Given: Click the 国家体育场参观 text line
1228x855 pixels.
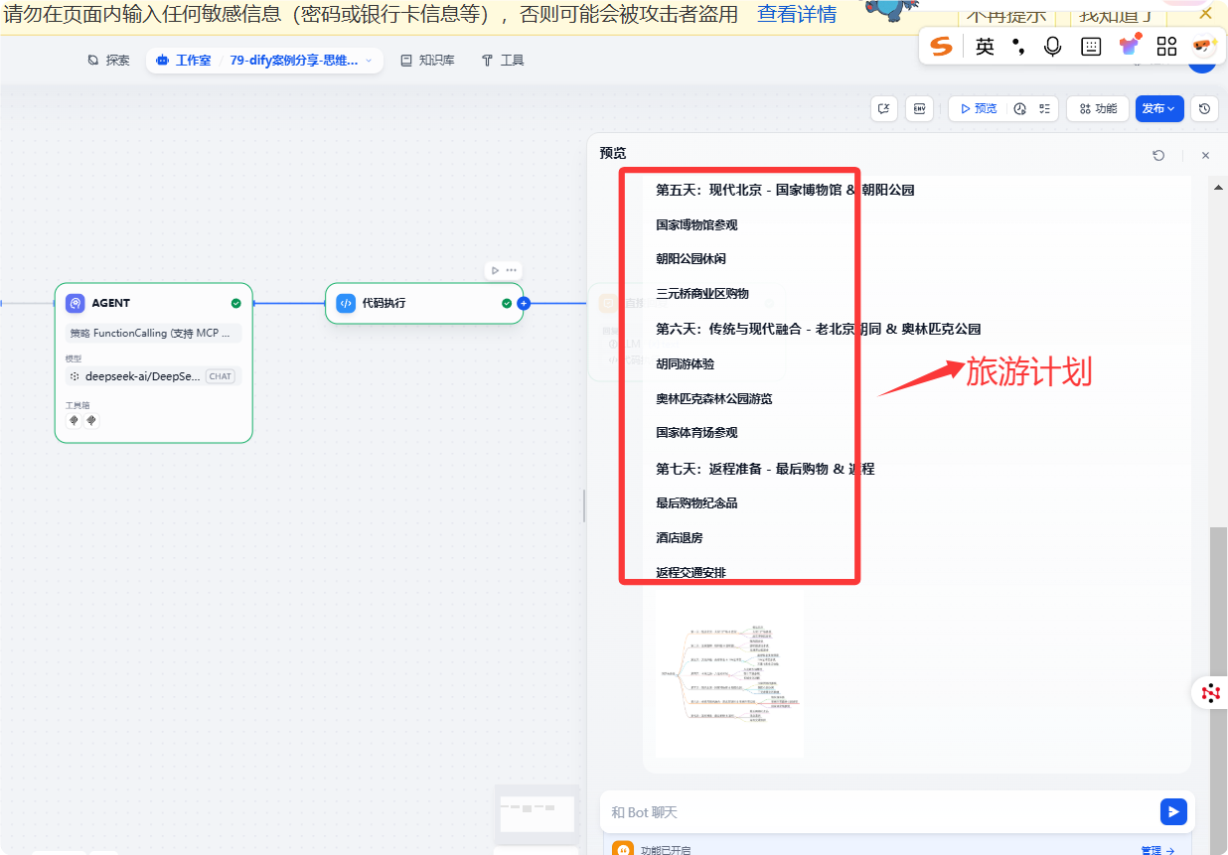Looking at the screenshot, I should (x=696, y=433).
